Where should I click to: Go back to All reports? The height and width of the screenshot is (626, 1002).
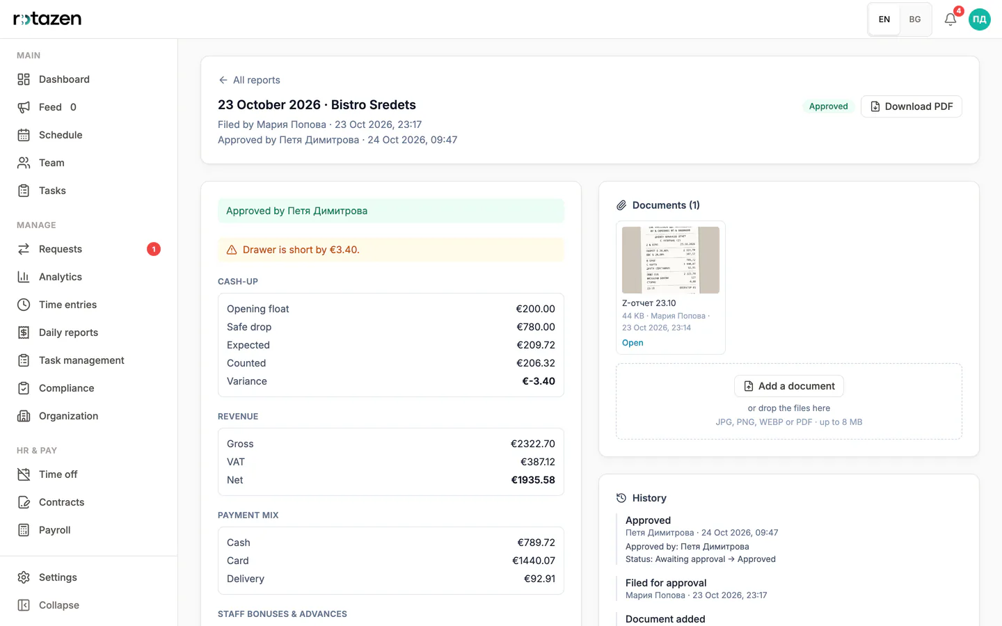tap(249, 80)
